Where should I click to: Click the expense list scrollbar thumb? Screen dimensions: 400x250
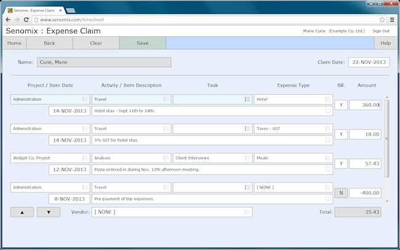tap(387, 139)
